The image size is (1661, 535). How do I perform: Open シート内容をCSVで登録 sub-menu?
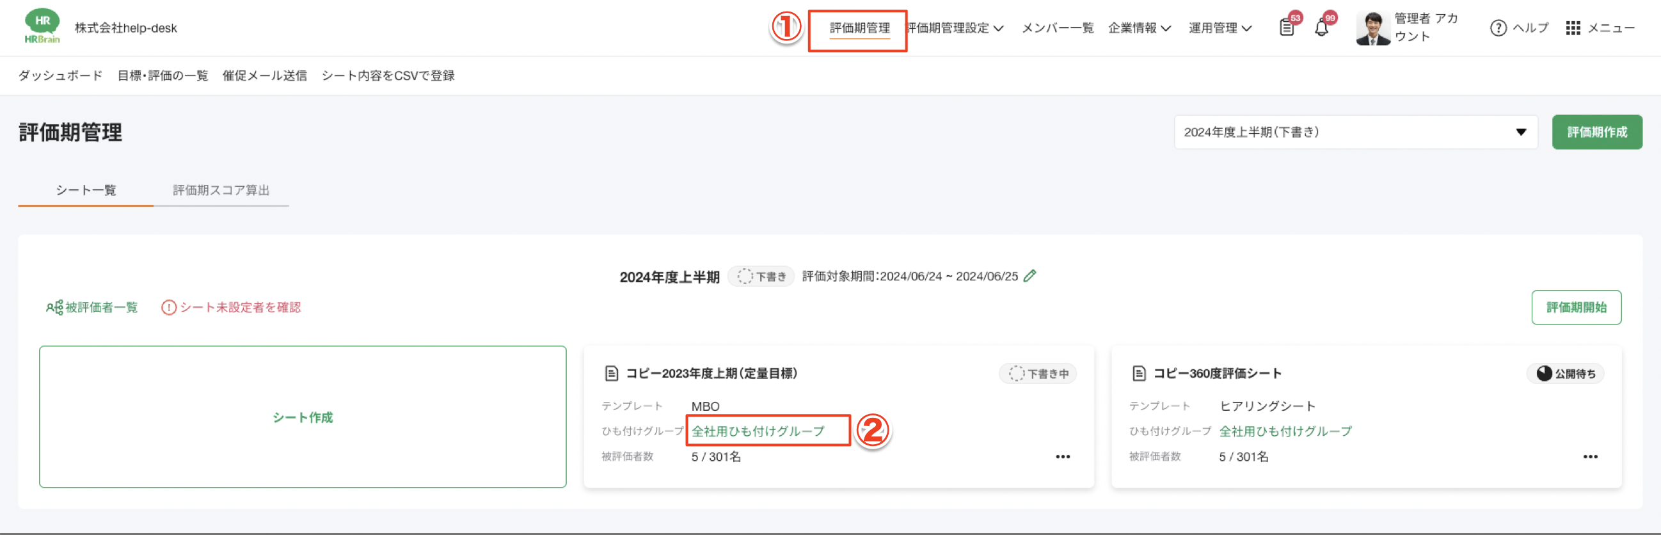coord(388,76)
